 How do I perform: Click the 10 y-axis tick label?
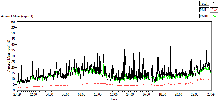13,79
